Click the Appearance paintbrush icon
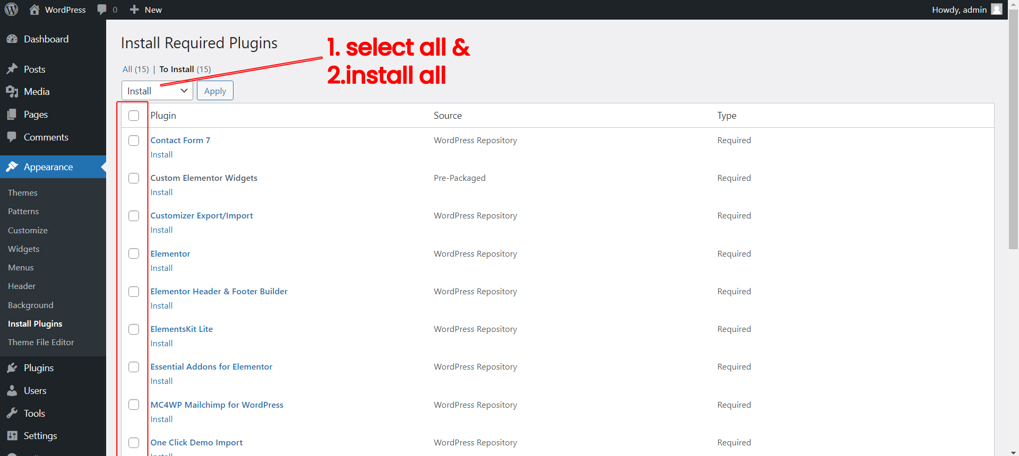 point(12,167)
